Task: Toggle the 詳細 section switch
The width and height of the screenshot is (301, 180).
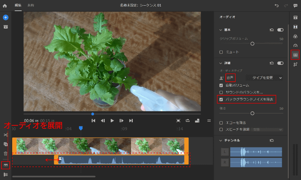Action: [x=280, y=63]
